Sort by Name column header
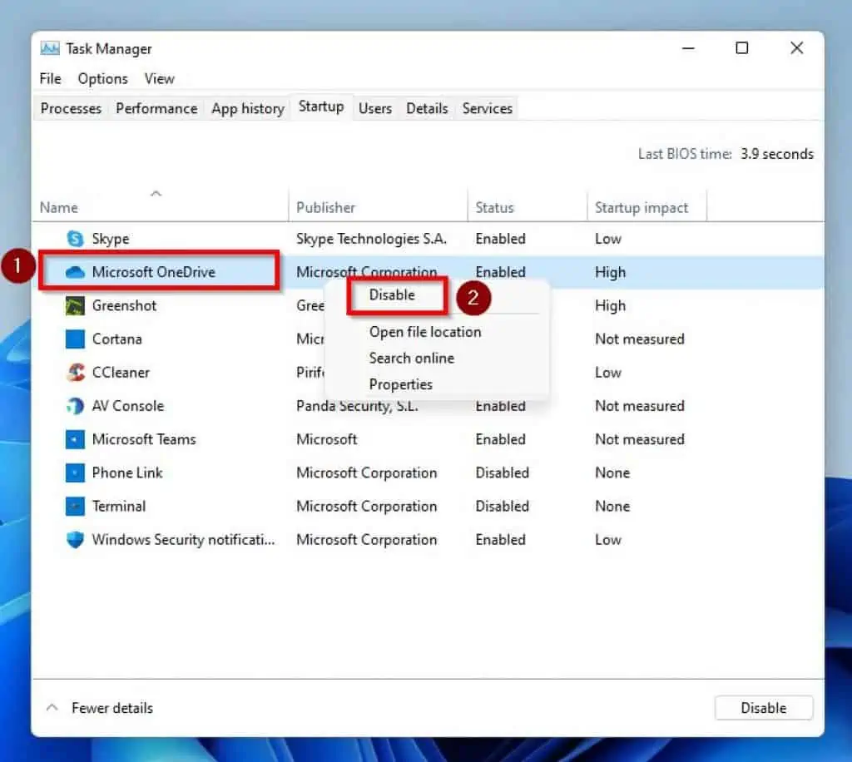Viewport: 852px width, 762px height. pos(59,208)
